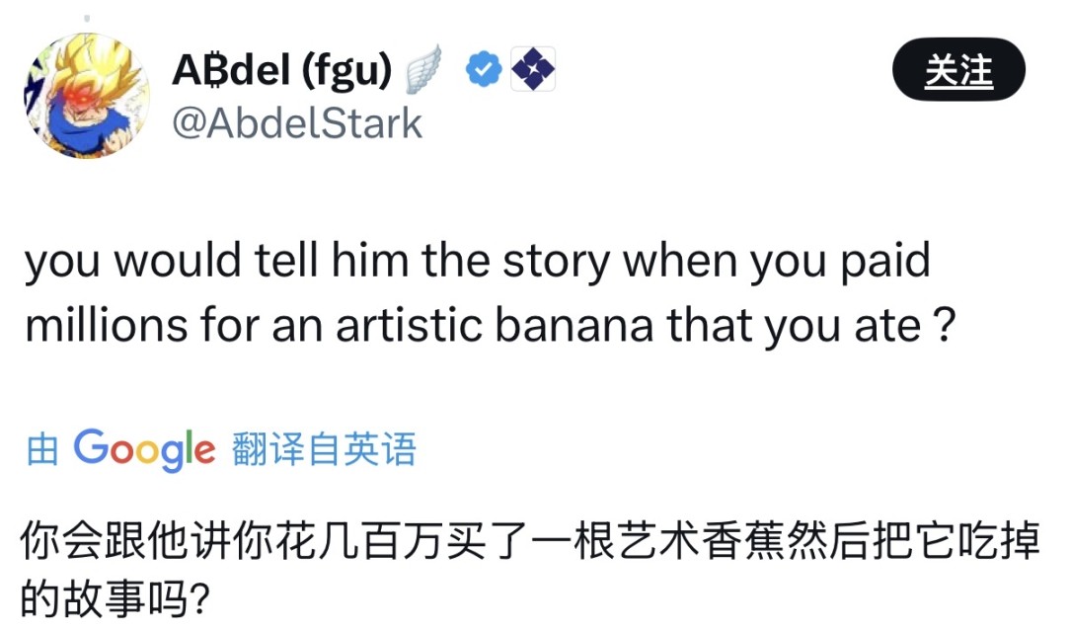1071x628 pixels.
Task: Open the @AbdelStark handle link
Action: tap(297, 123)
